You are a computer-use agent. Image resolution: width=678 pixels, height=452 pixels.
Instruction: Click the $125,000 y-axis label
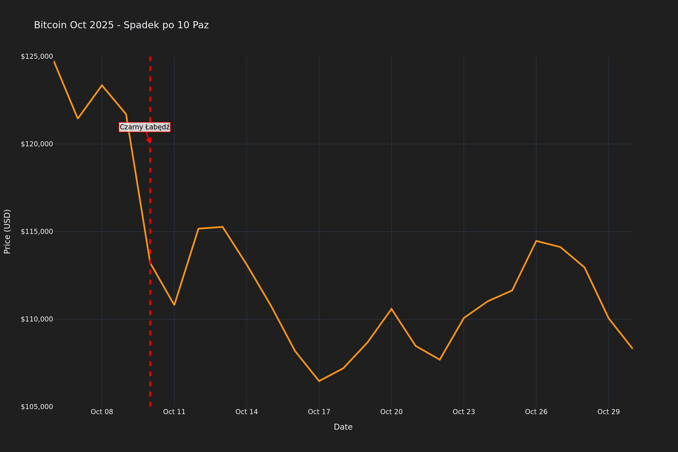[x=37, y=56]
